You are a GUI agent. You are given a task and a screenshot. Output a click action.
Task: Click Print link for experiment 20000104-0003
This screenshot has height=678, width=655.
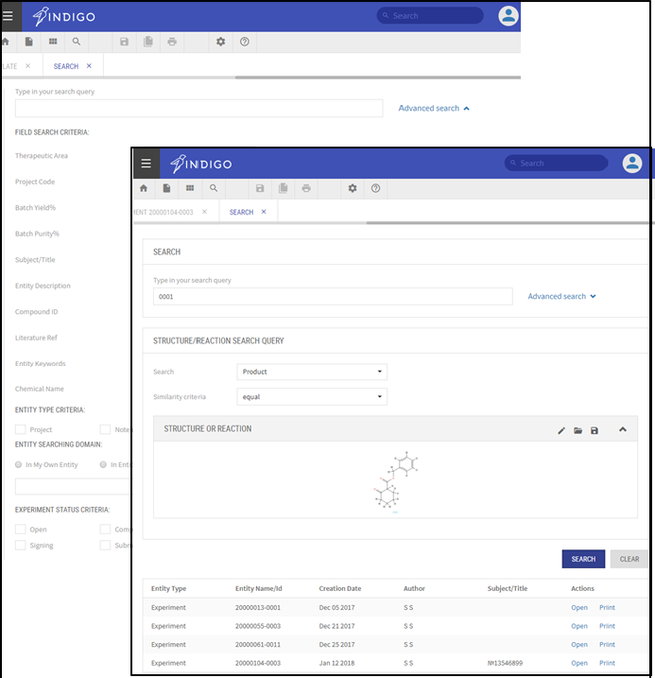(607, 663)
